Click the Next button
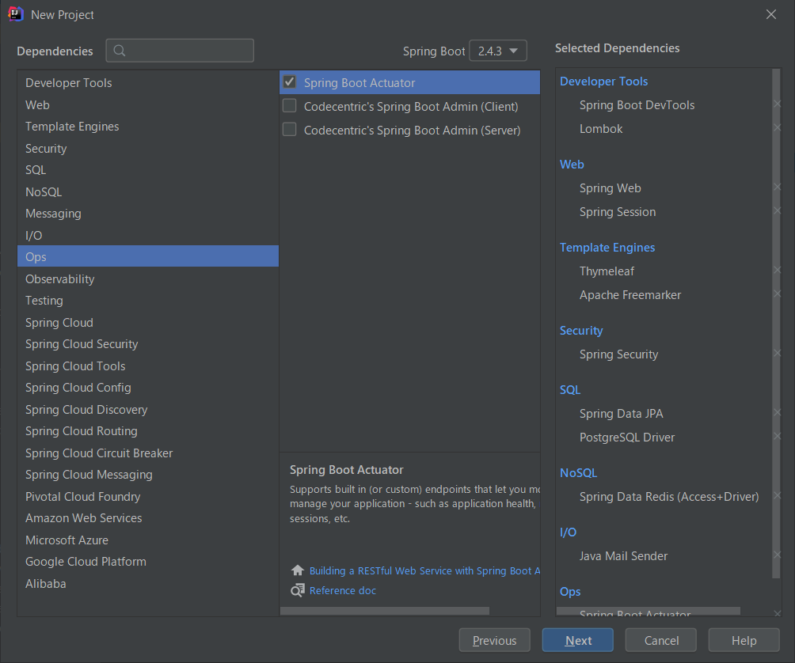The image size is (795, 663). 577,640
